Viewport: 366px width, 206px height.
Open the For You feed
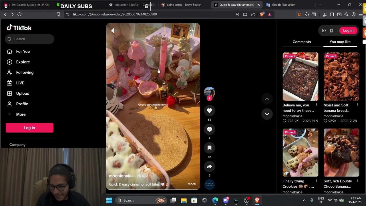point(23,51)
